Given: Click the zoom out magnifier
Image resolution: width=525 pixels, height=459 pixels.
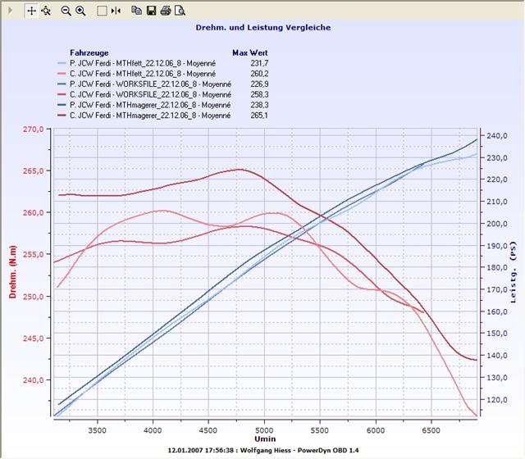Looking at the screenshot, I should [x=66, y=11].
